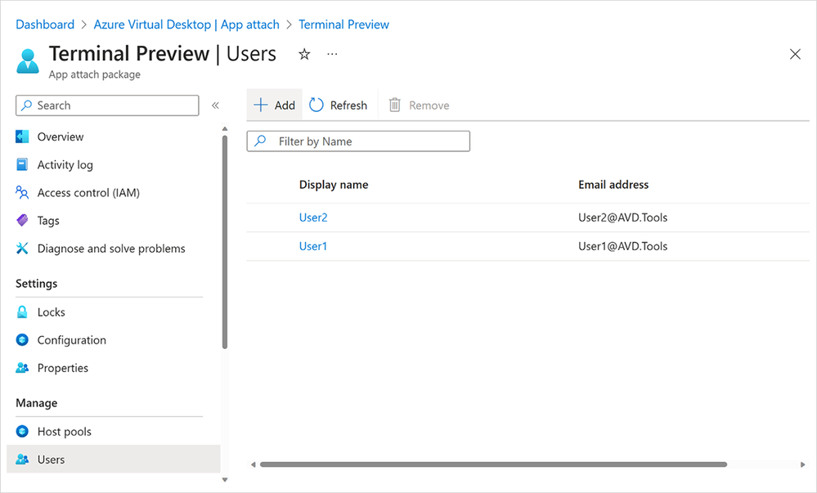The height and width of the screenshot is (493, 817).
Task: Open Configuration settings page
Action: coord(71,340)
